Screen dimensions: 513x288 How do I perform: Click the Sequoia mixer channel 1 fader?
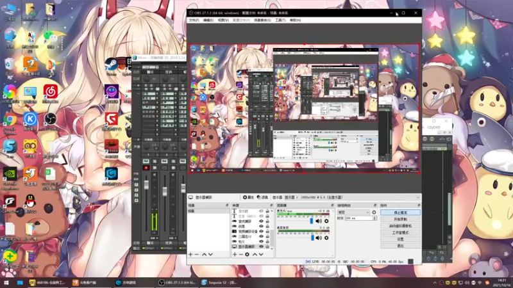click(x=146, y=185)
